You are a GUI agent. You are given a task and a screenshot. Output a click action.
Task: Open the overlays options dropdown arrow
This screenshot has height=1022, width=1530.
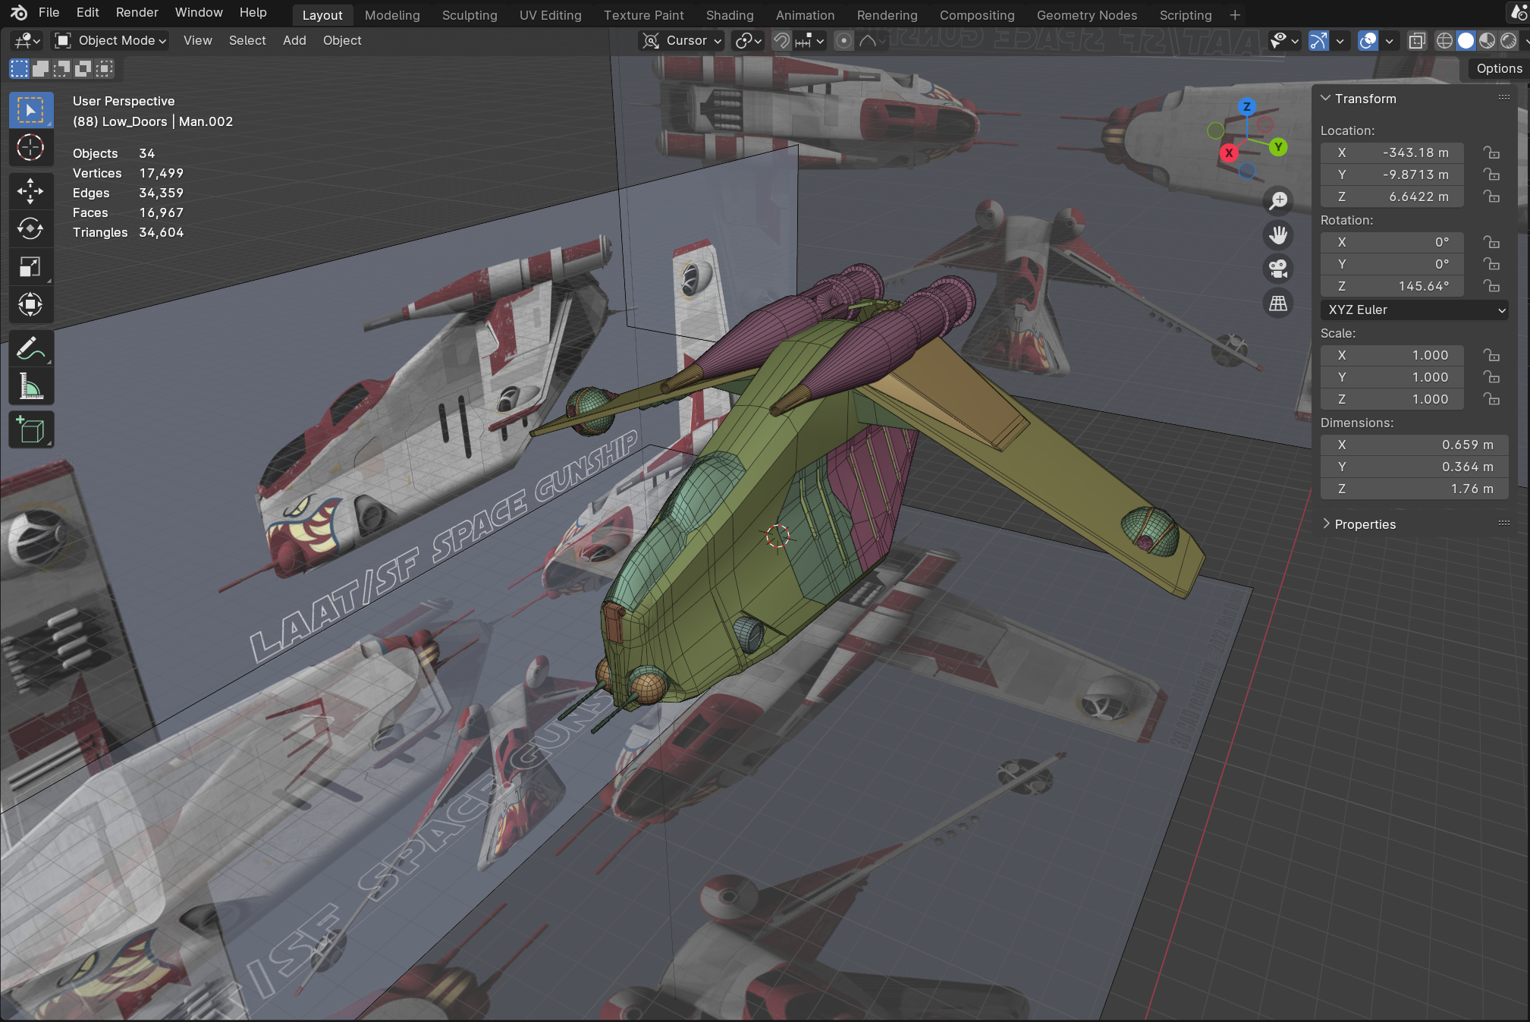click(1389, 41)
